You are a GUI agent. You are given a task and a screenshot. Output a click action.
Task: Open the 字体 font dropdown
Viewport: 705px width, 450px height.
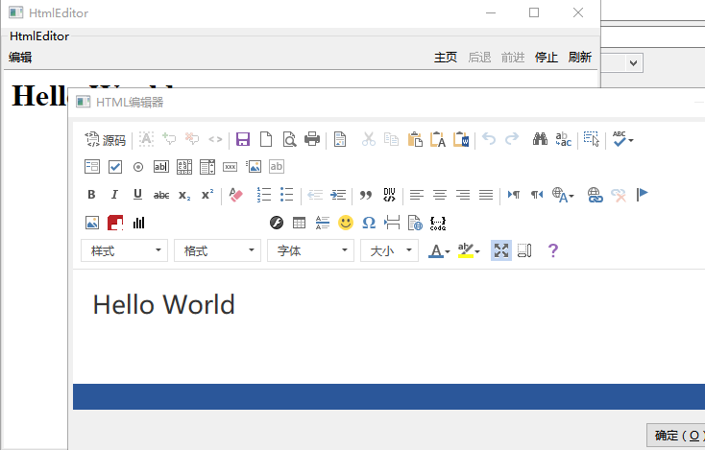point(311,250)
